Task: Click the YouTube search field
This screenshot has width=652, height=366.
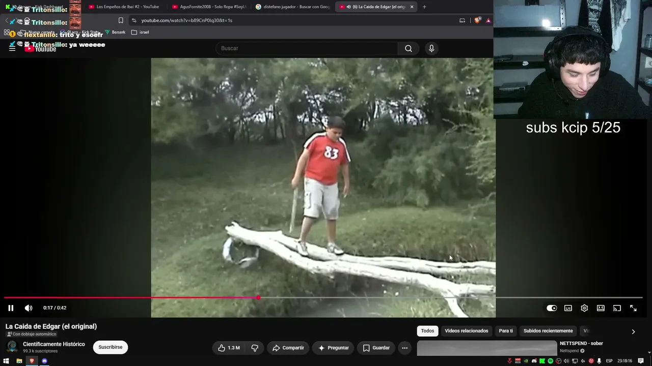Action: click(307, 48)
